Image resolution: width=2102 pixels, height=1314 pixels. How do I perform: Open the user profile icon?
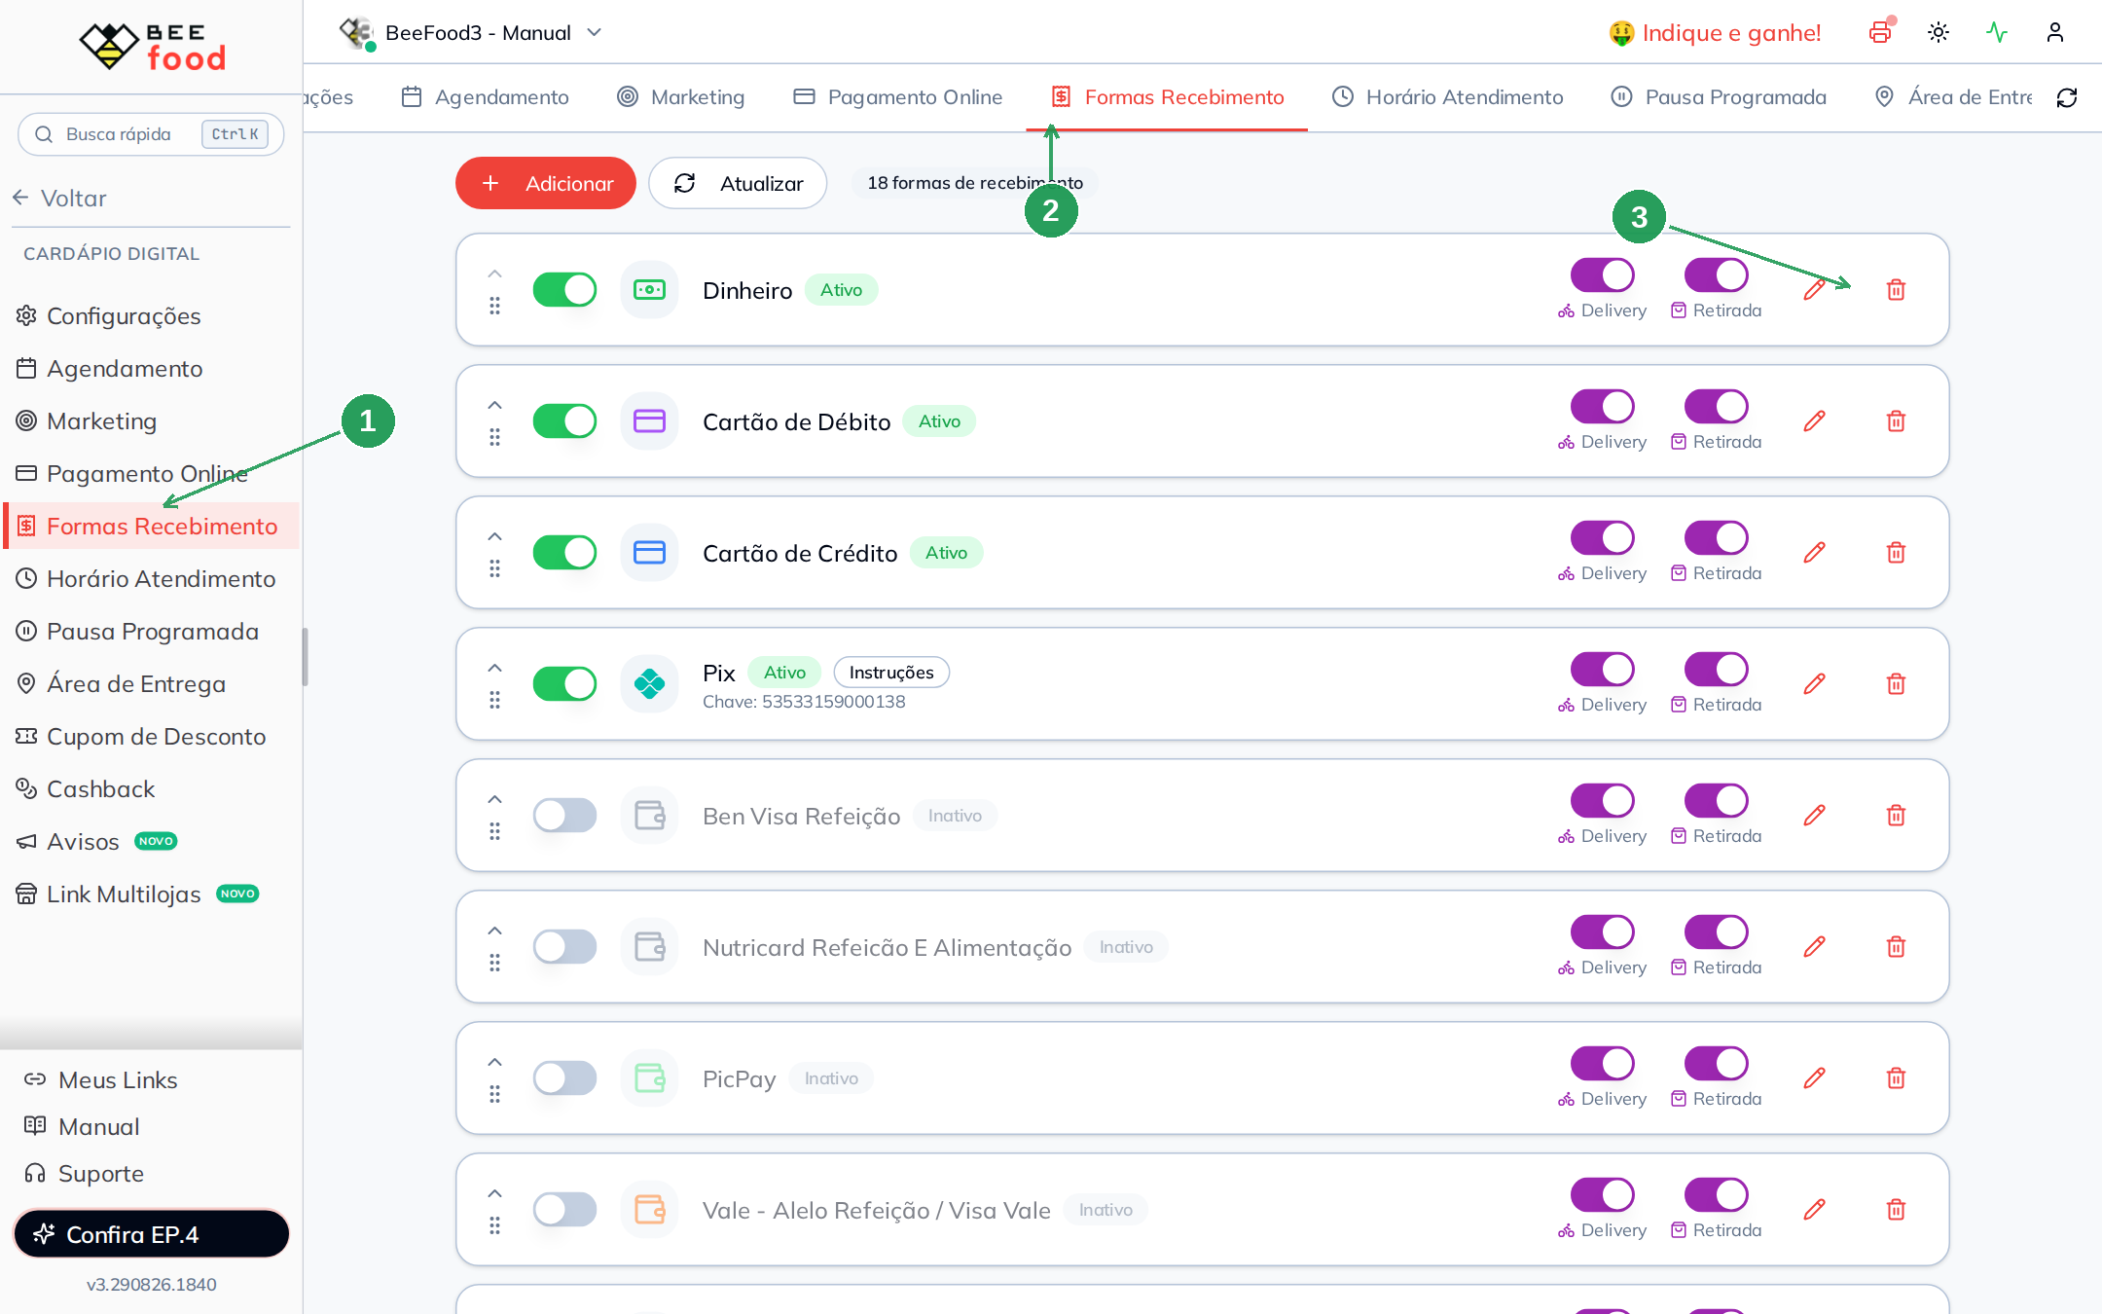2055,33
